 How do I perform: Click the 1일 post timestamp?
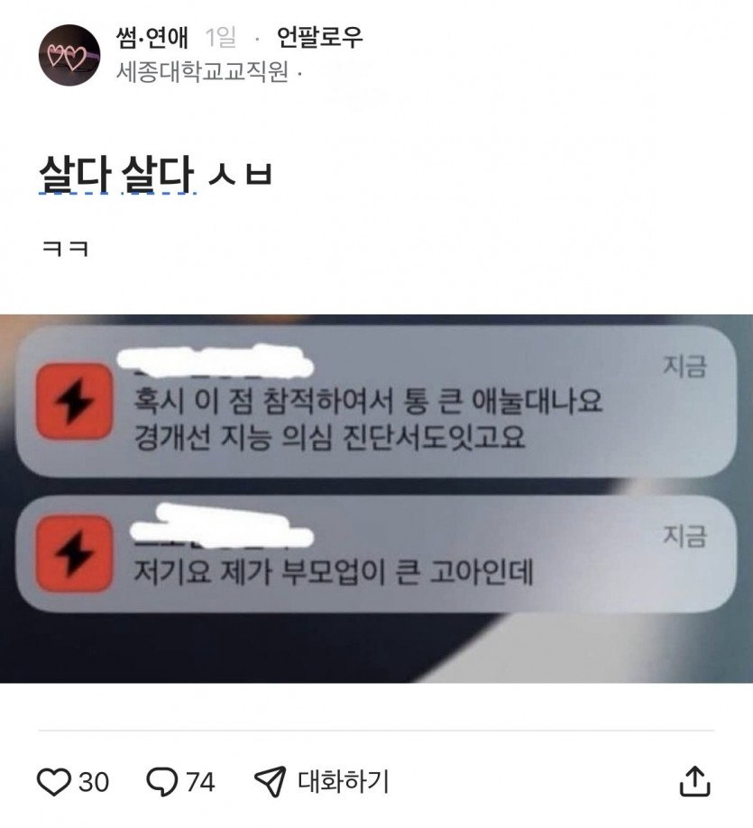[x=220, y=38]
